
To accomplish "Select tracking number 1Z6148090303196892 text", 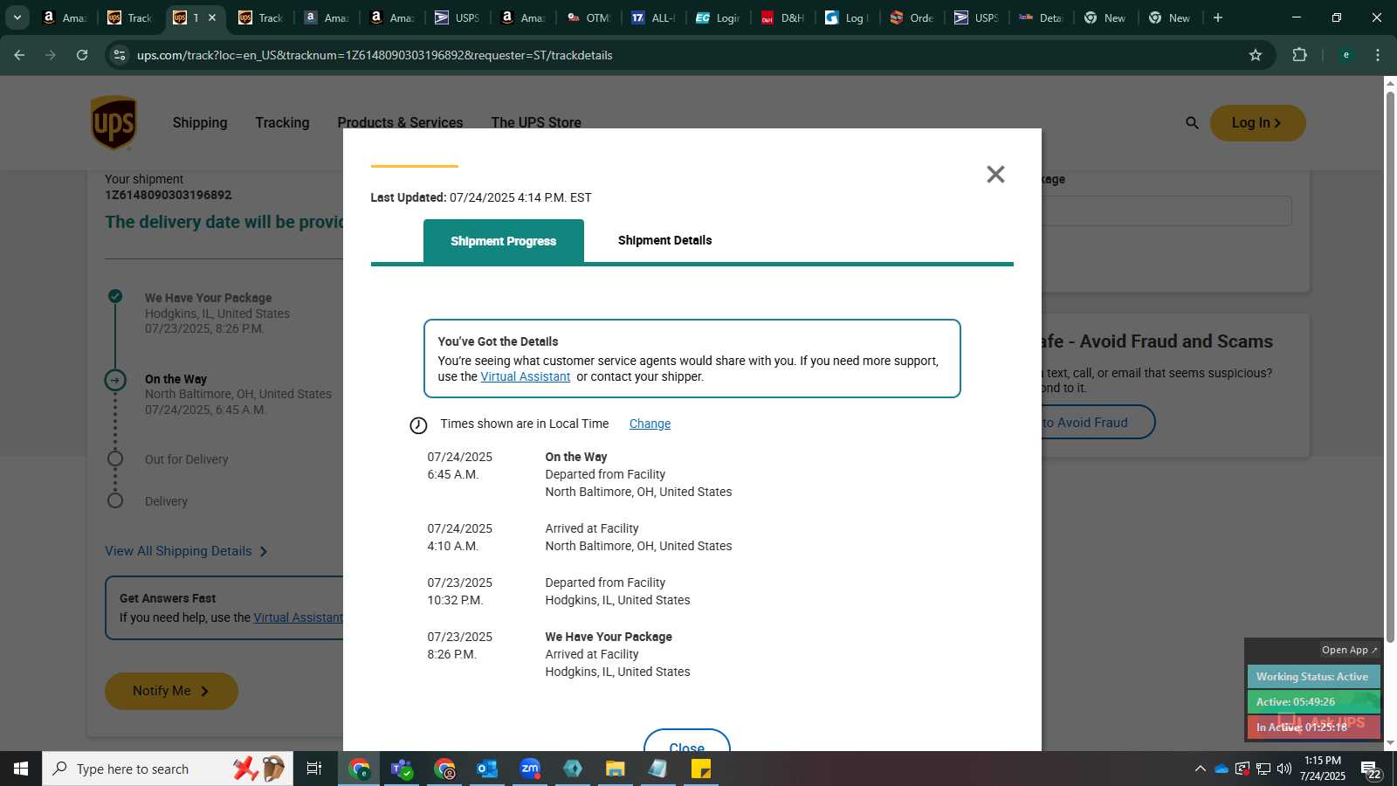I will 169,195.
